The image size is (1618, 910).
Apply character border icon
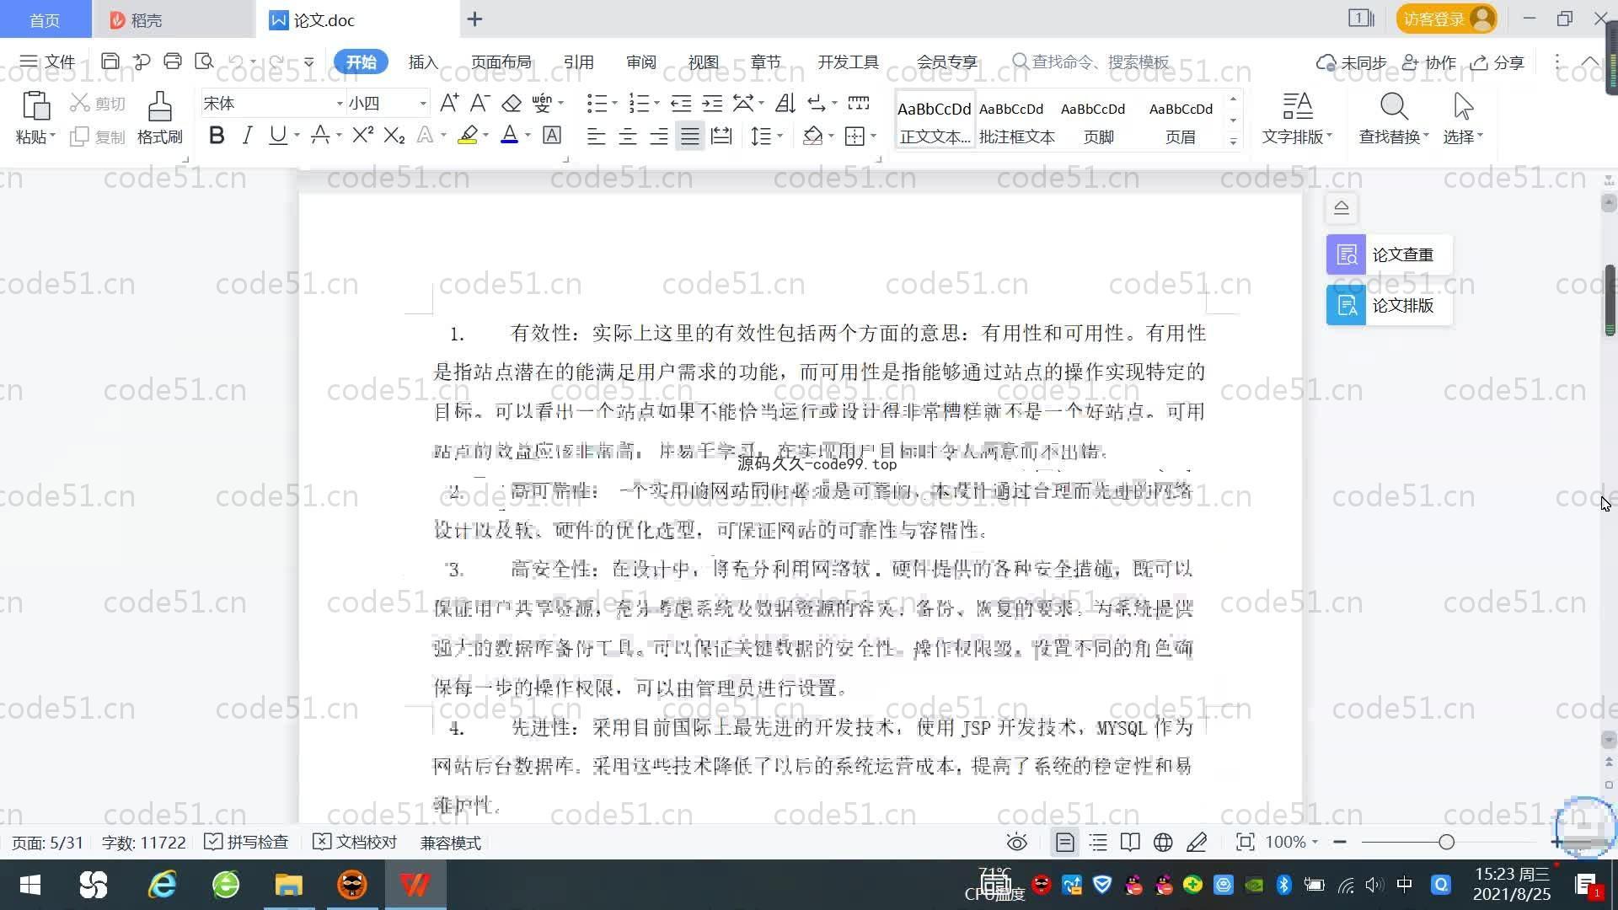click(552, 136)
